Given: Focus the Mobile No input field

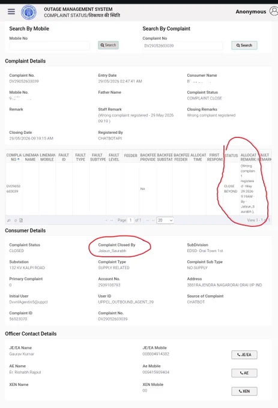Looking at the screenshot, I should 49,46.
